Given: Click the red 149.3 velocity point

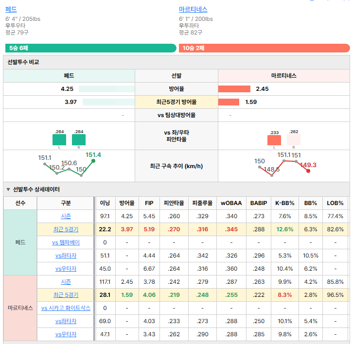Looking at the screenshot, I should coord(308,171).
